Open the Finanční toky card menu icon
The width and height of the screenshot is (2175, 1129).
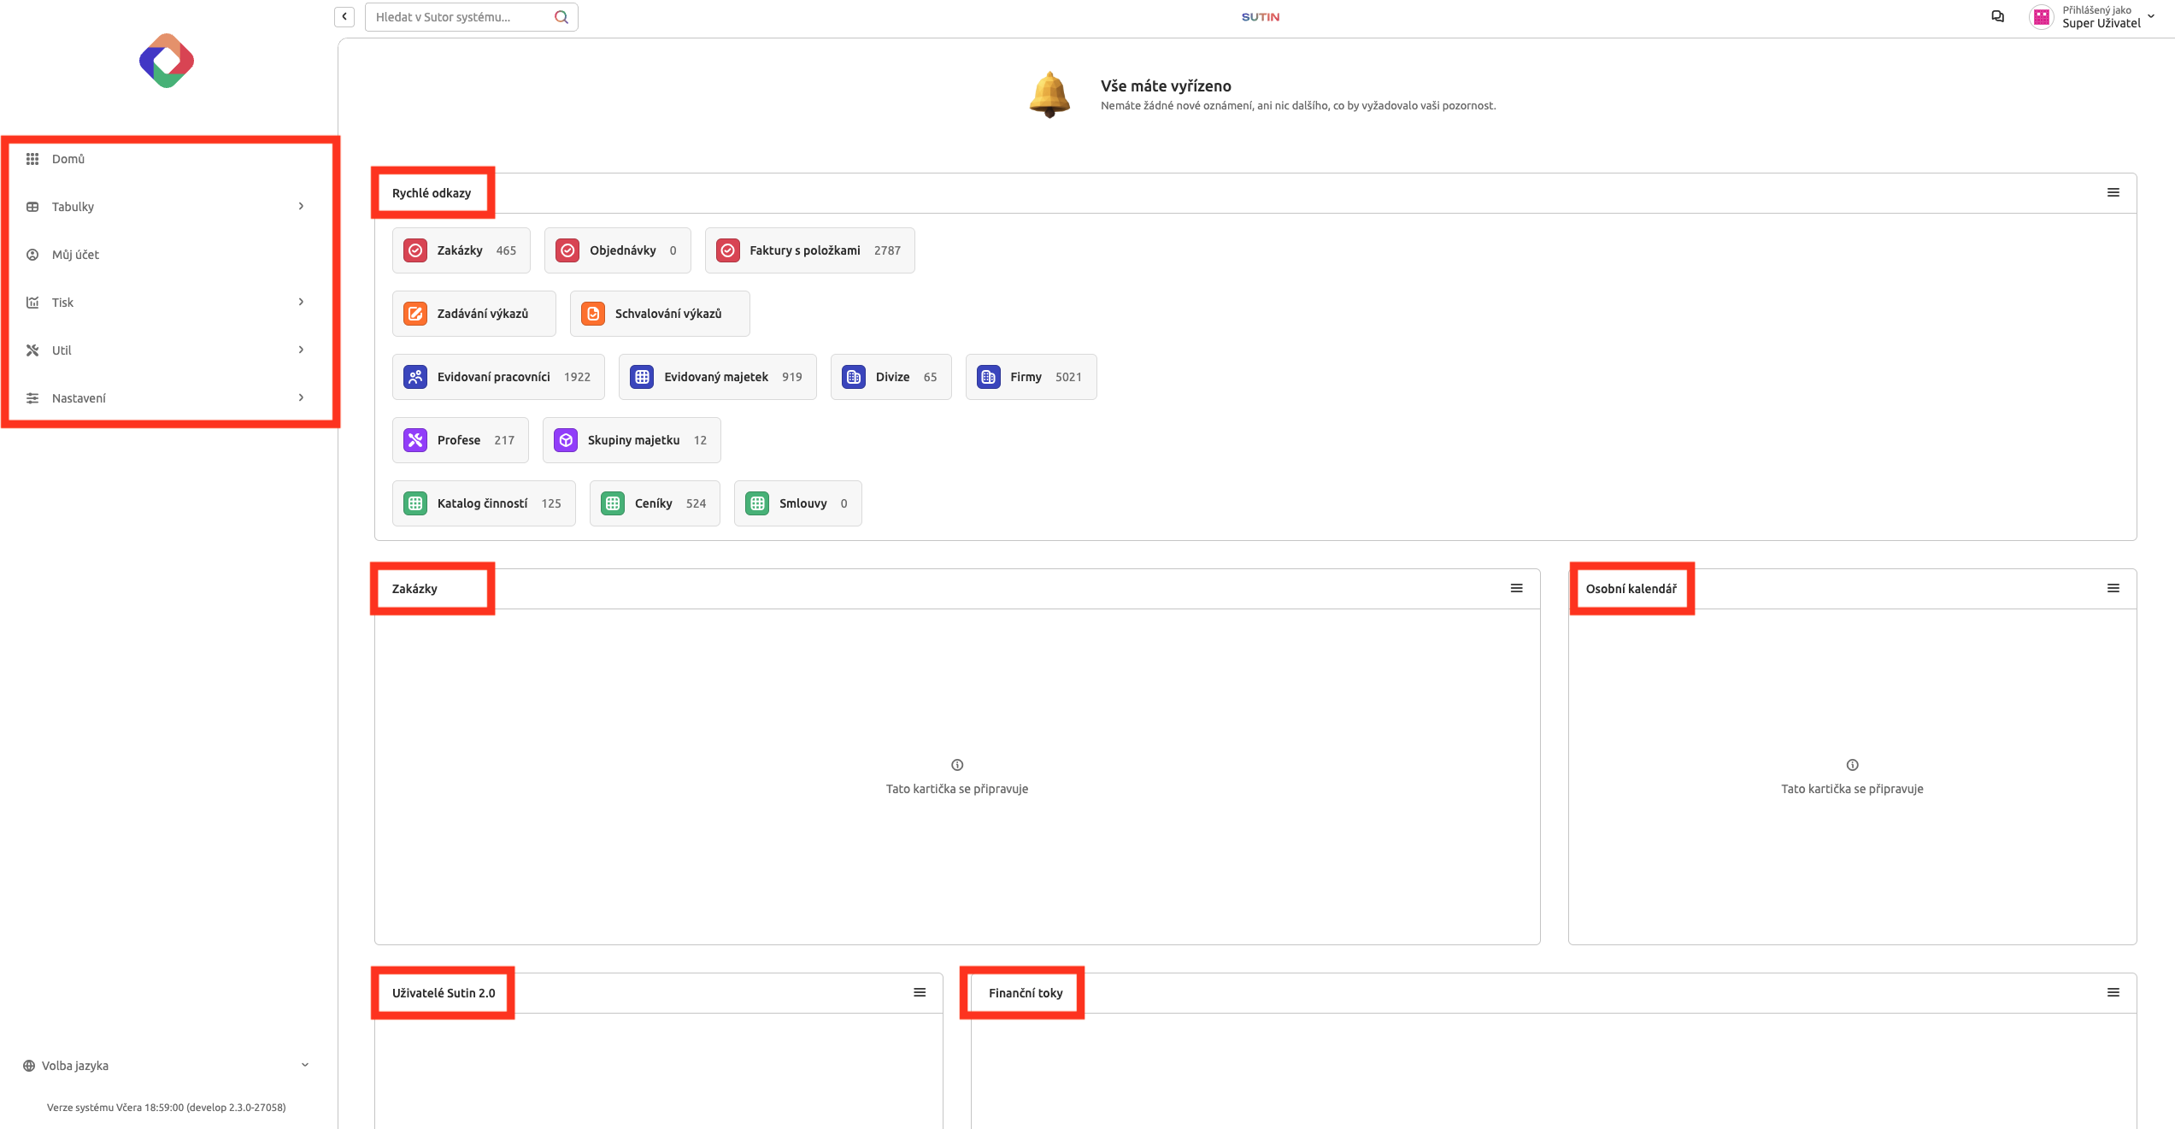pyautogui.click(x=2113, y=992)
